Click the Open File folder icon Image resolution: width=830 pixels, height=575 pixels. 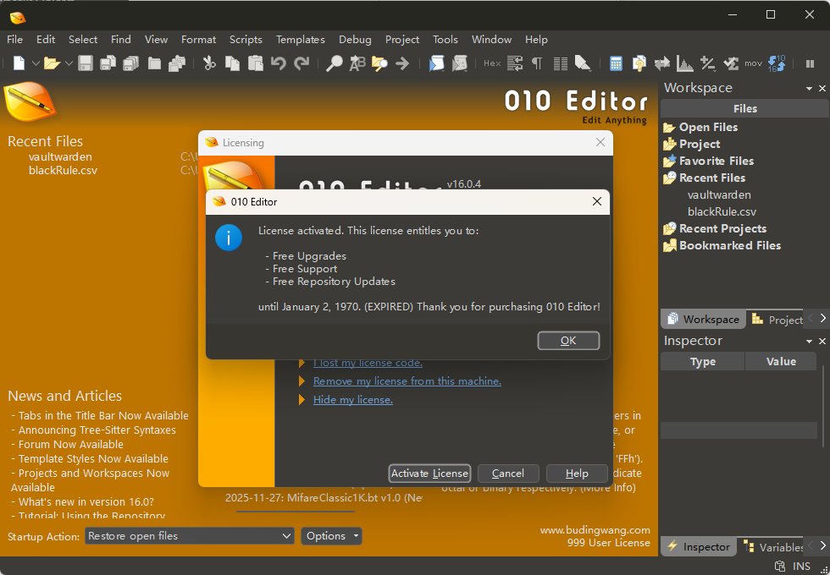(x=52, y=63)
